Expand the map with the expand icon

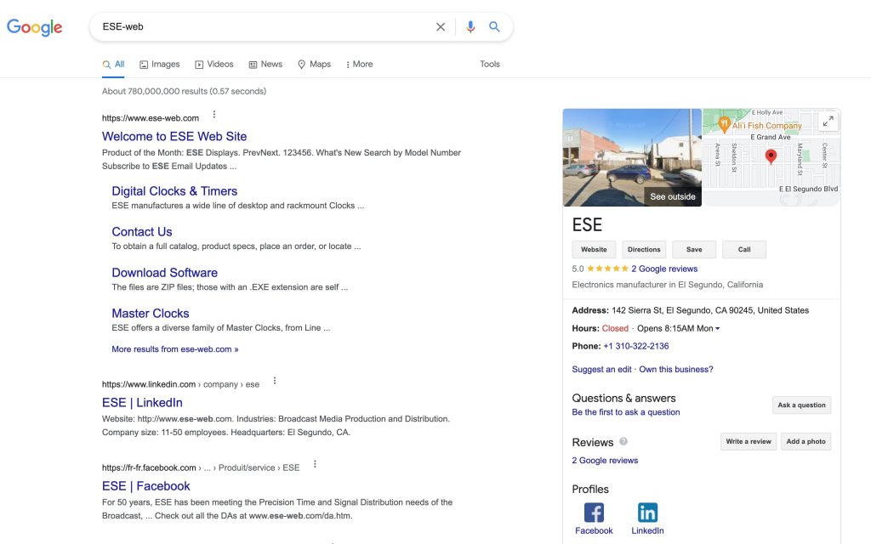pos(828,121)
